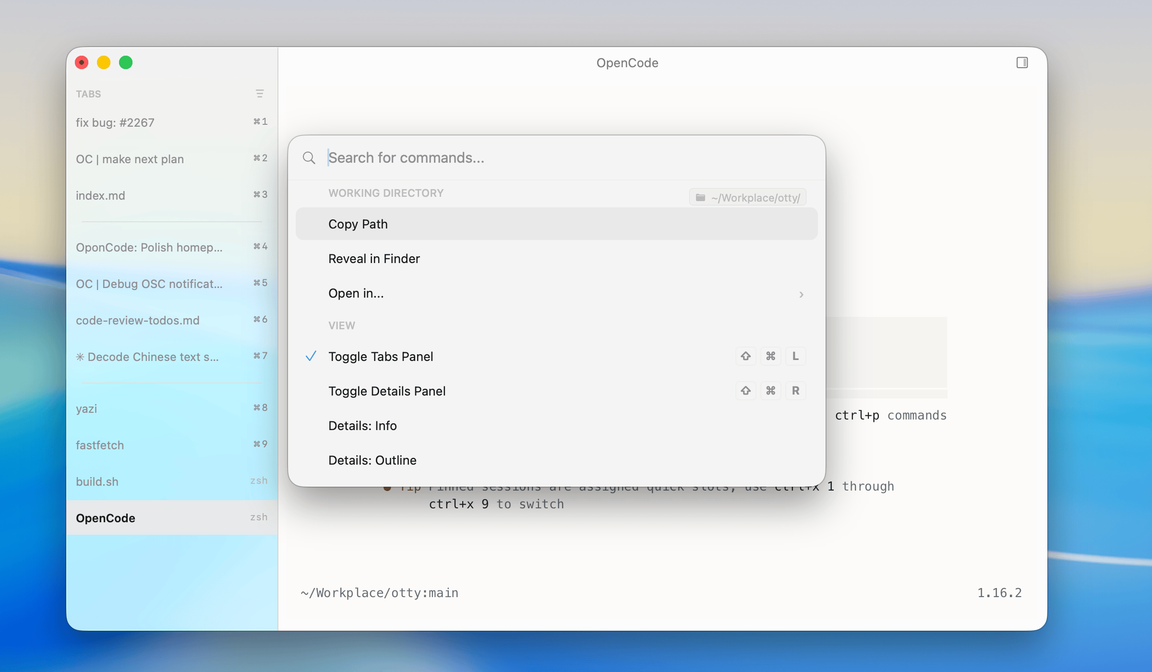Switch to Decode Chinese text s... tab
Image resolution: width=1152 pixels, height=672 pixels.
click(x=172, y=357)
